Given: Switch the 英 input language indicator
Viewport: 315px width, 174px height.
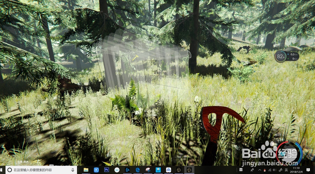Looking at the screenshot, I should coord(286,170).
